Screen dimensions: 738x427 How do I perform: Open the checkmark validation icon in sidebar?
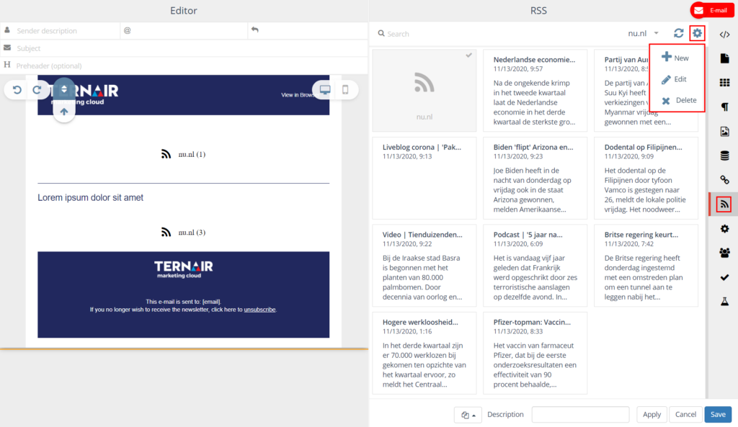[x=724, y=277]
